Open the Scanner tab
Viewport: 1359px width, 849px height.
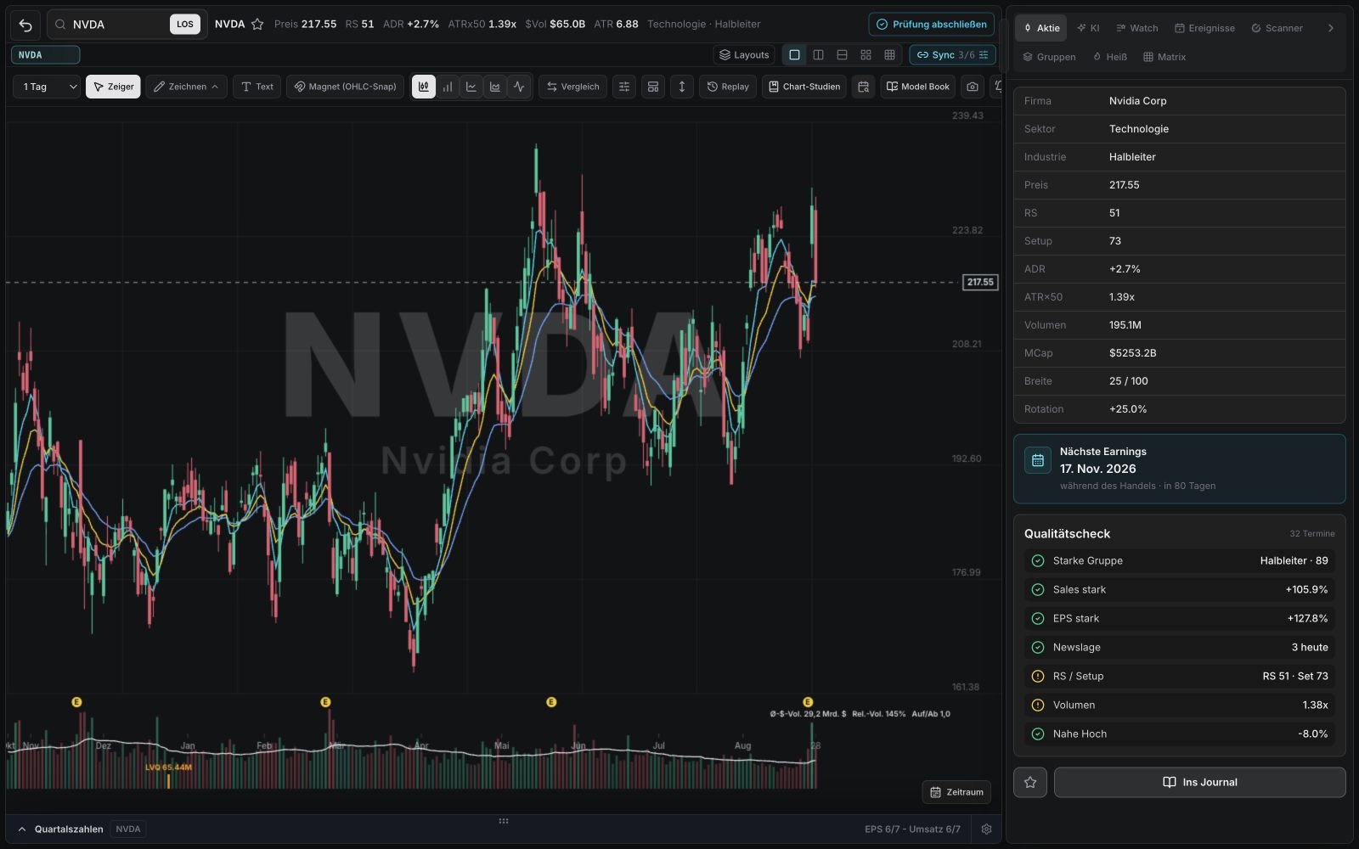(1277, 28)
